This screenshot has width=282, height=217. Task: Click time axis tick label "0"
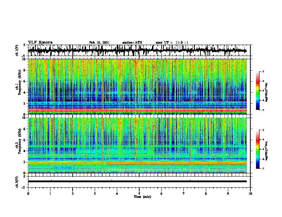[x=28, y=194]
